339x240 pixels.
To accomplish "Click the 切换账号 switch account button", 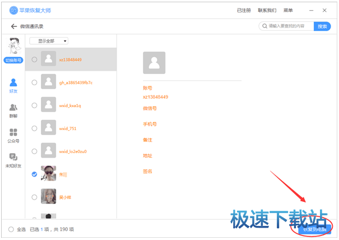I will pyautogui.click(x=13, y=60).
